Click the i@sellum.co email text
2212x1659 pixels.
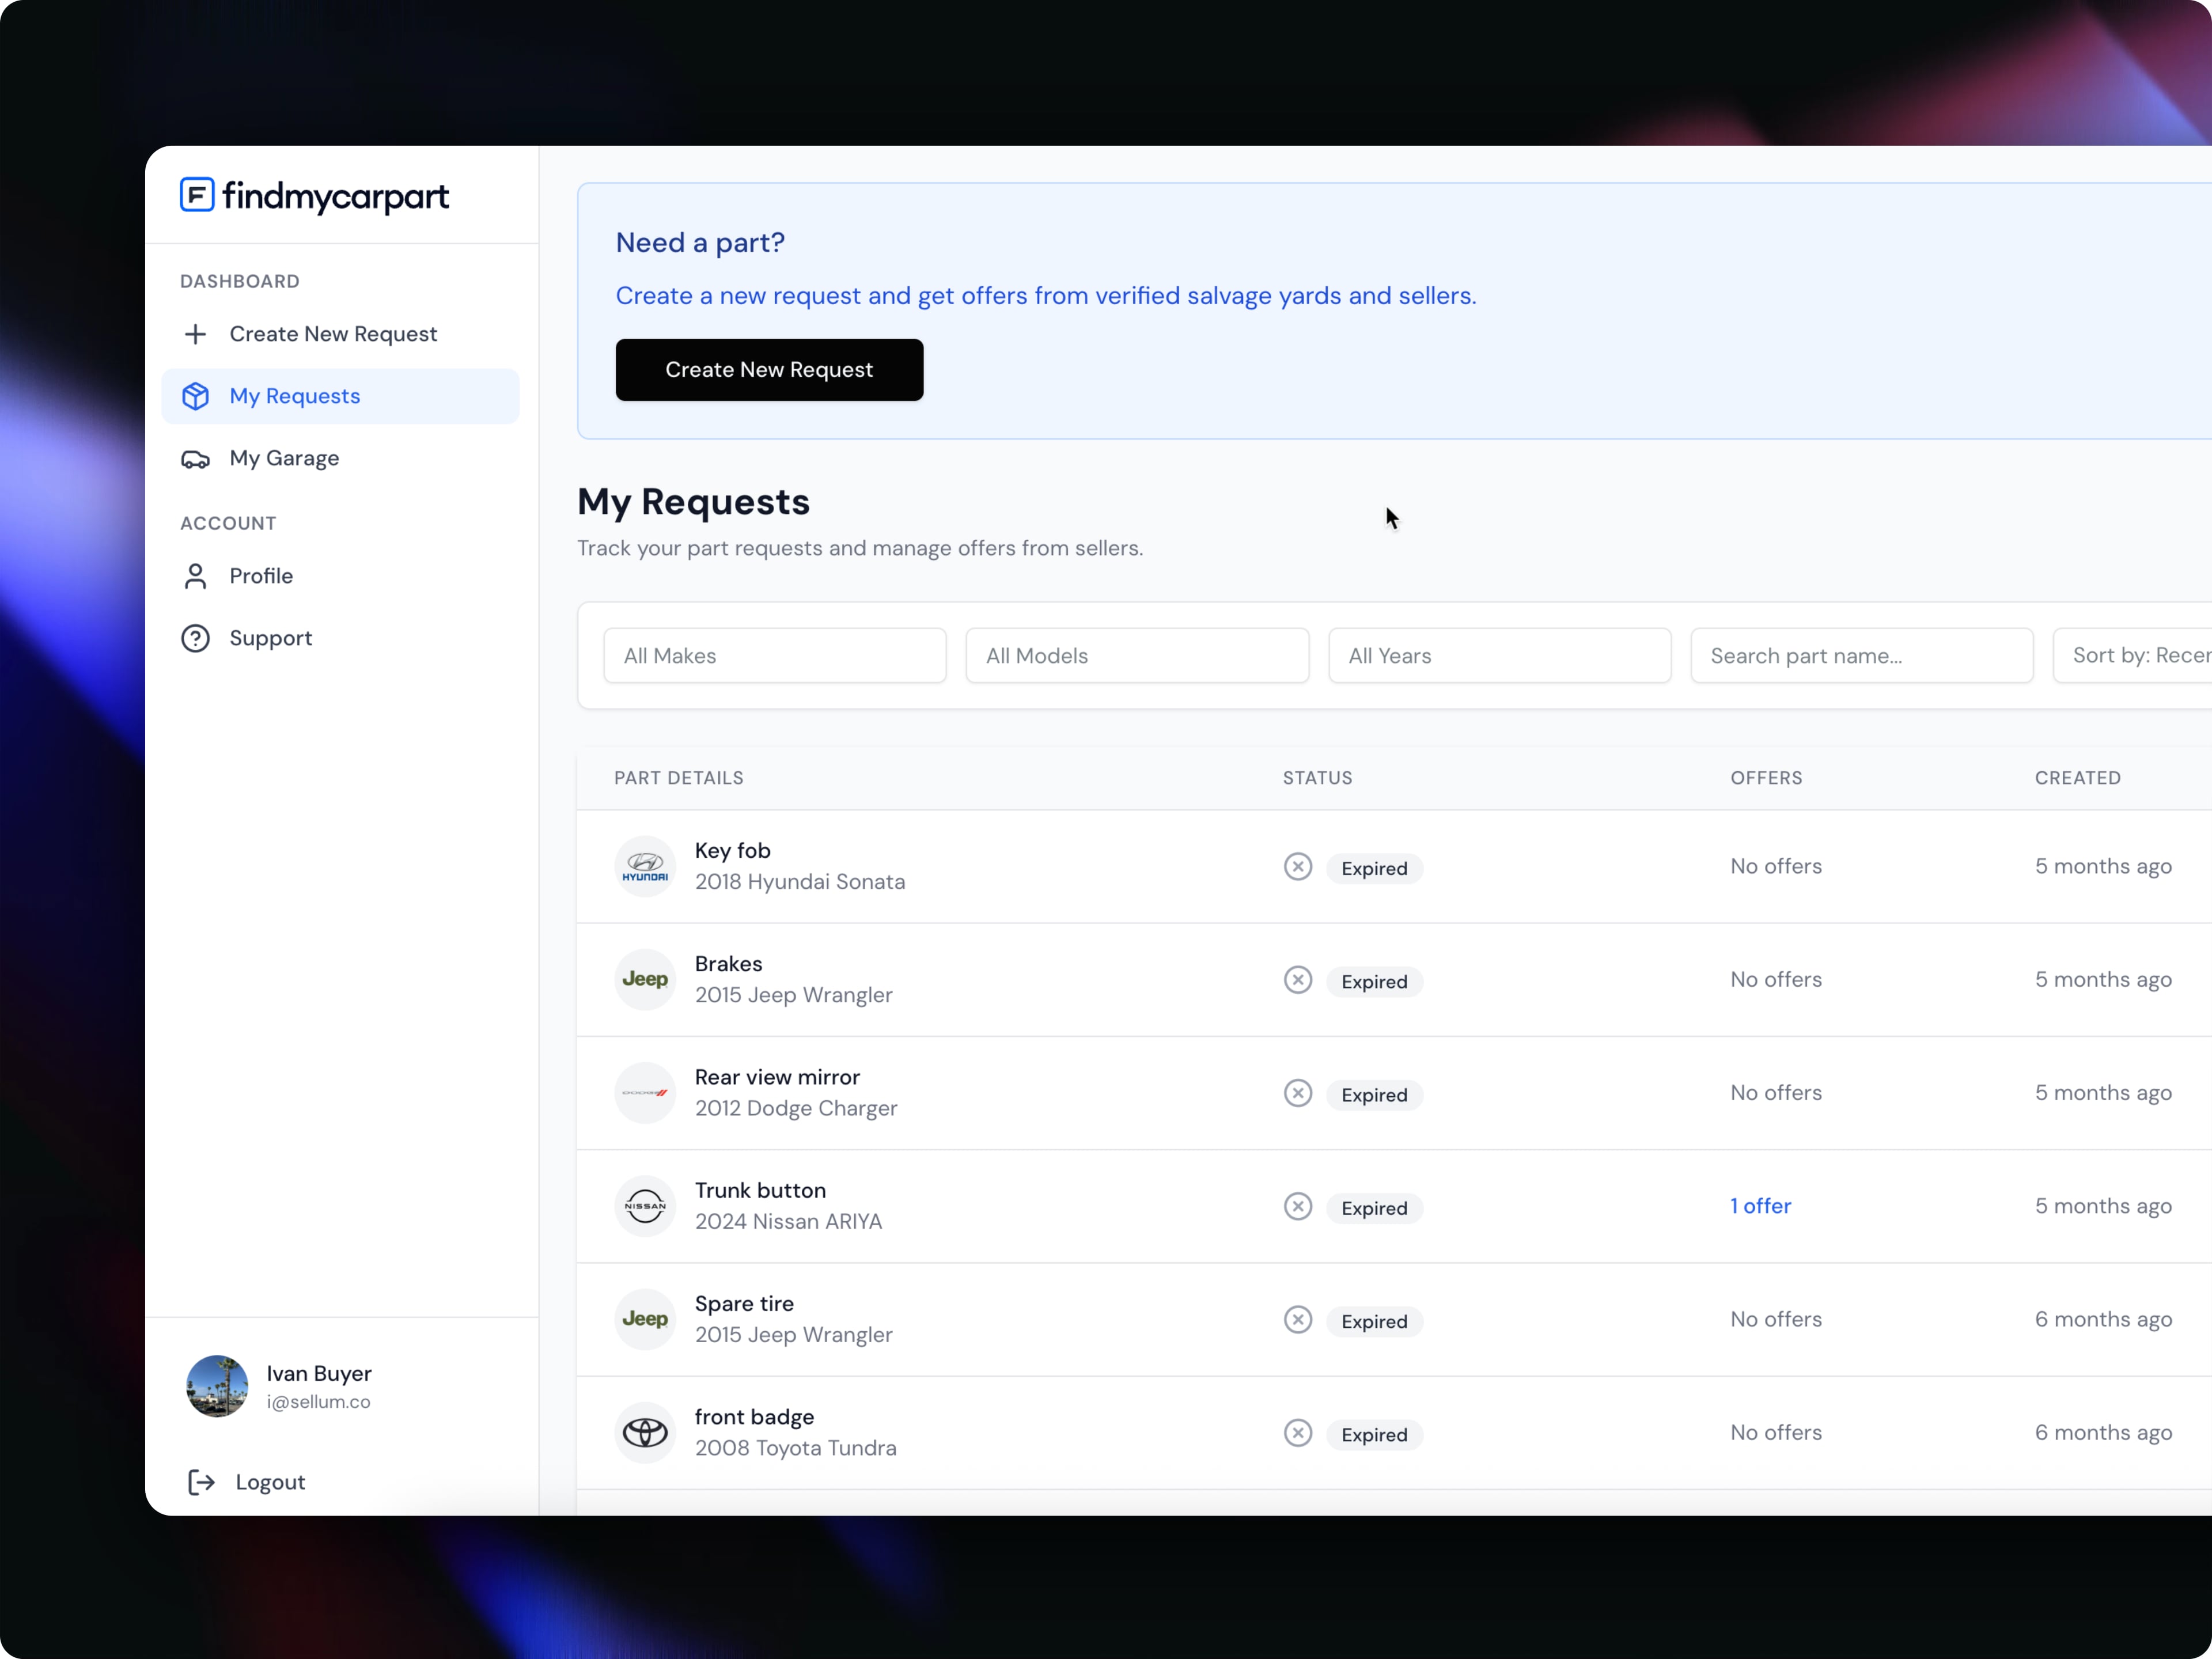click(318, 1402)
